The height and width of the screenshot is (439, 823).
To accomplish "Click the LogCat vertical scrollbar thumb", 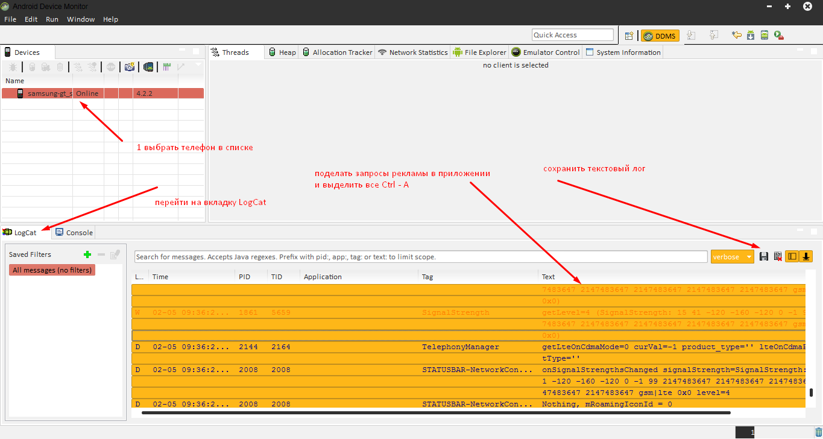I will pos(811,393).
